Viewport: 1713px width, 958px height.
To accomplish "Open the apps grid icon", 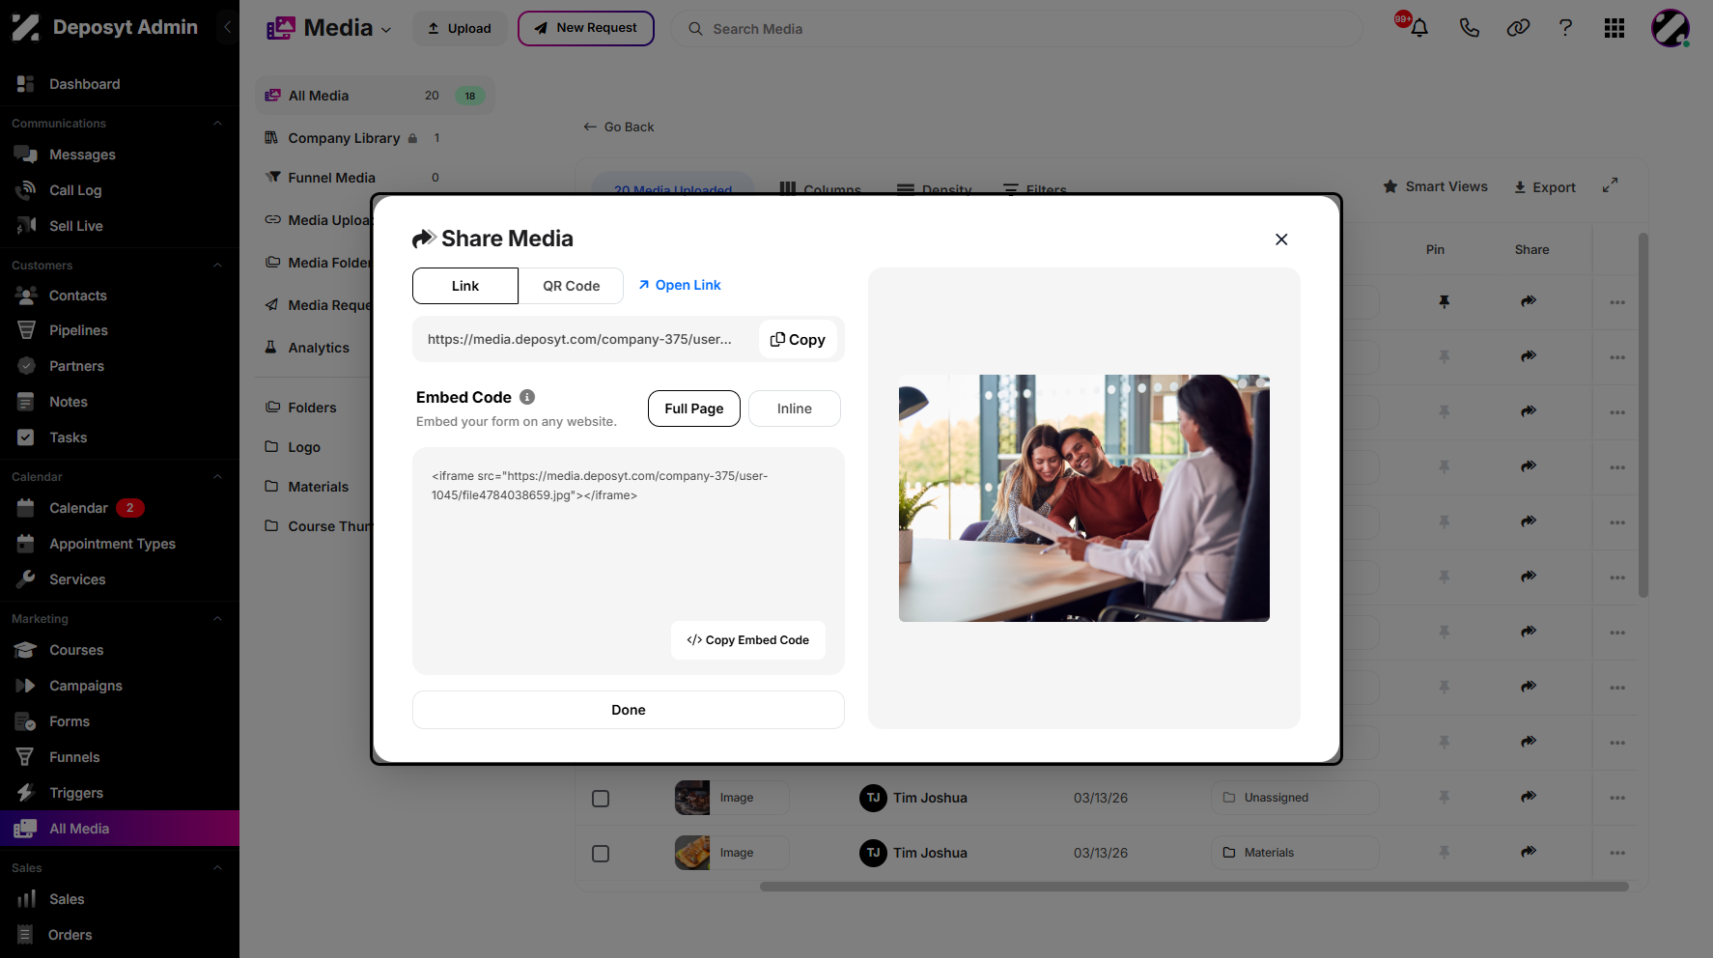I will (1615, 28).
